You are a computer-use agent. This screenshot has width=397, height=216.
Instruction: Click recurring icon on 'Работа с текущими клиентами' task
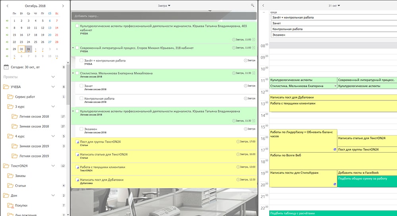[x=77, y=167]
